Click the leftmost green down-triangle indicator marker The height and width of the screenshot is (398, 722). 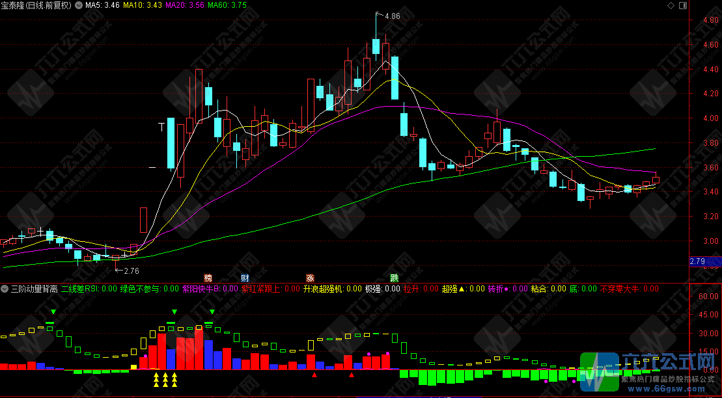pos(53,313)
